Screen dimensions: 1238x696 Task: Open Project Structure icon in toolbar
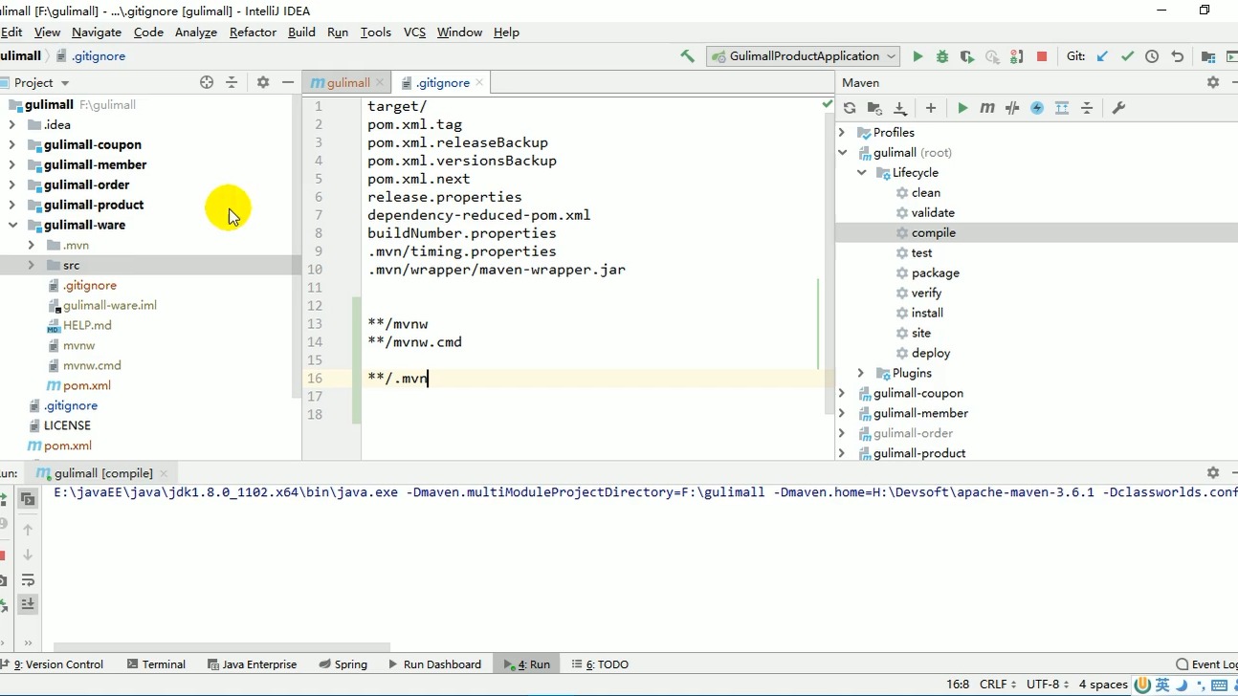pyautogui.click(x=1208, y=56)
